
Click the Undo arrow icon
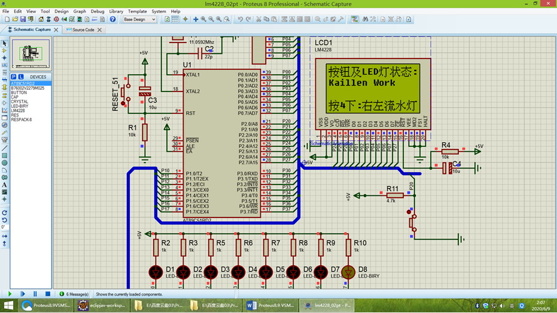(241, 20)
